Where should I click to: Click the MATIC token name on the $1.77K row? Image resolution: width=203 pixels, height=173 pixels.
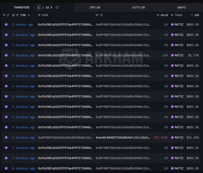pos(179,55)
